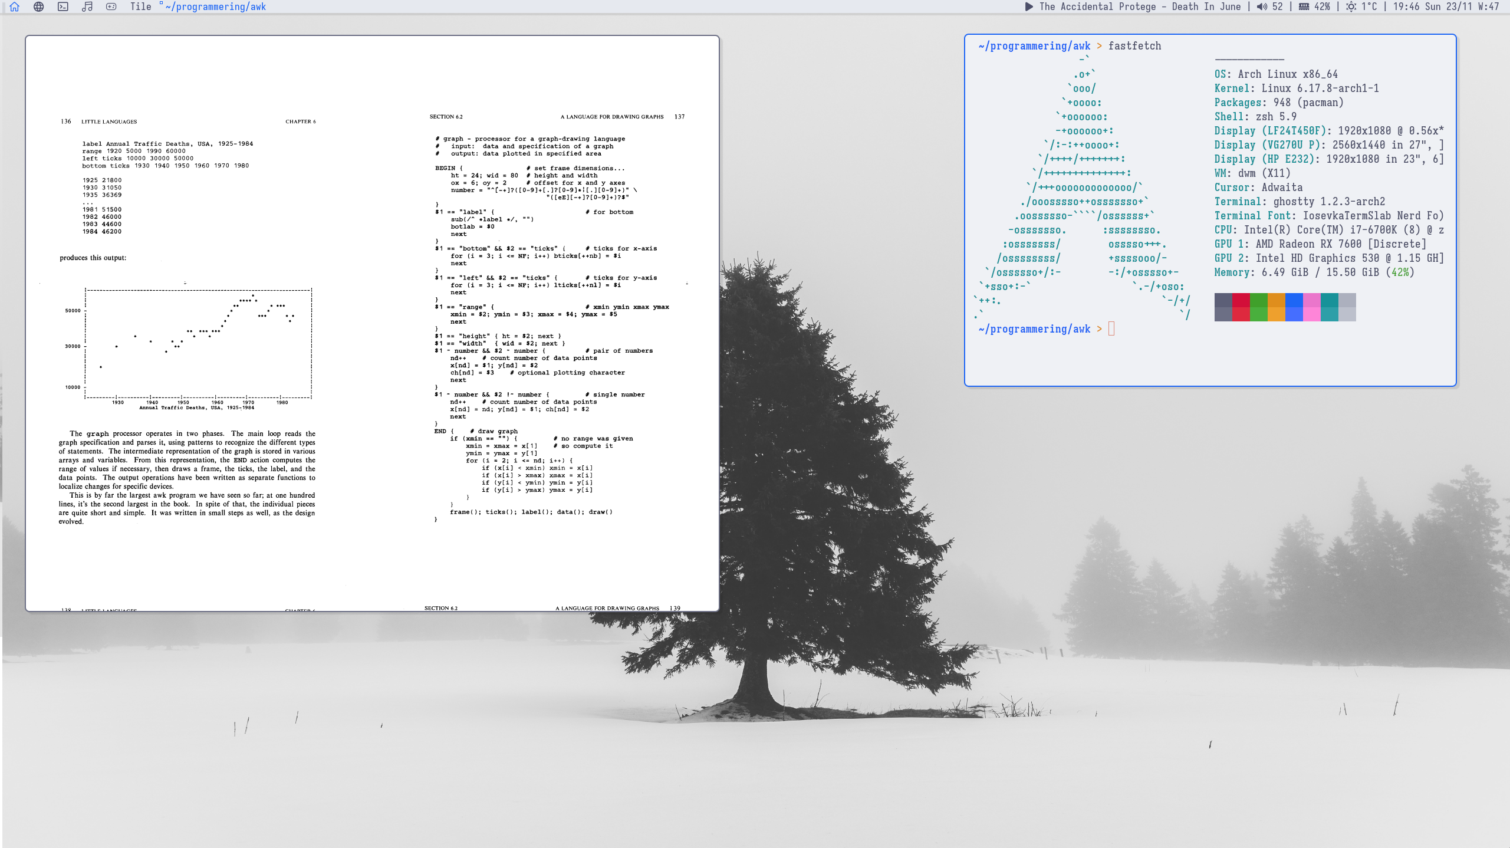1510x848 pixels.
Task: Open the terminal workspace tag icon
Action: click(x=63, y=6)
